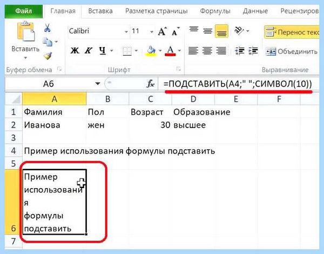
Task: Apply cell borders icon
Action: tap(127, 51)
